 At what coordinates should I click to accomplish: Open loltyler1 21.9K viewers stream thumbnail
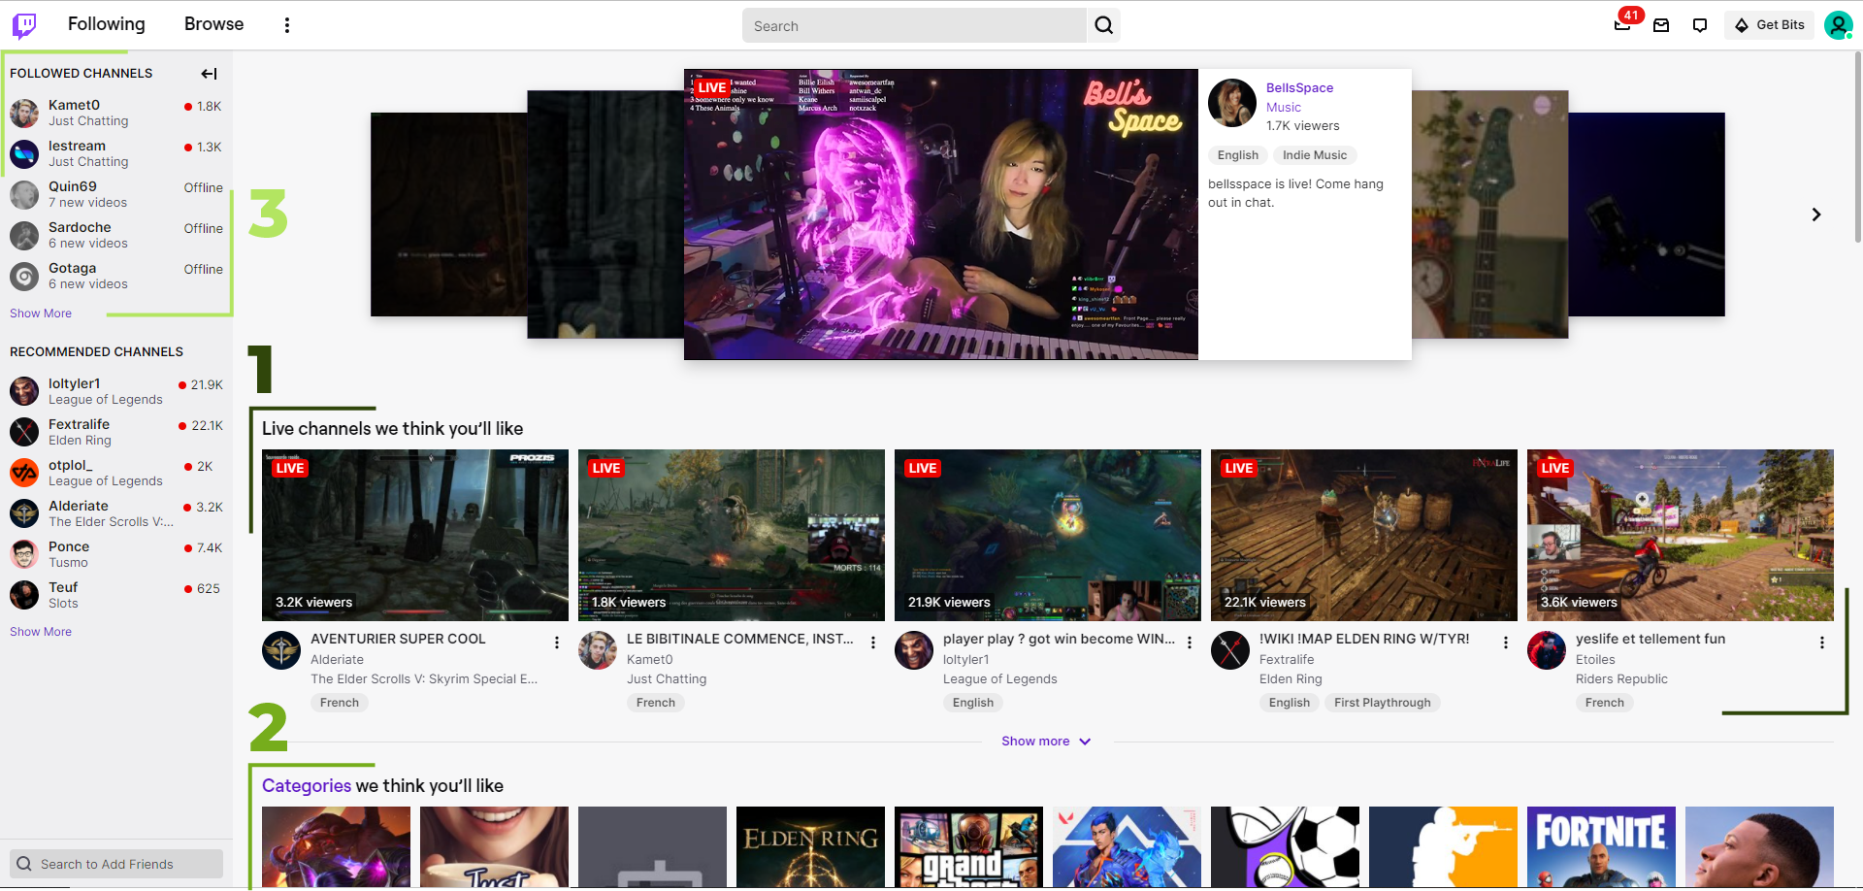point(1048,535)
